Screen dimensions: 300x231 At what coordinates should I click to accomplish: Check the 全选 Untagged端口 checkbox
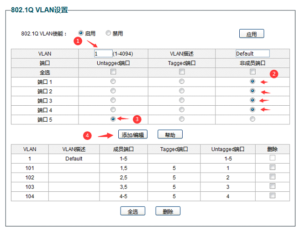(113, 72)
